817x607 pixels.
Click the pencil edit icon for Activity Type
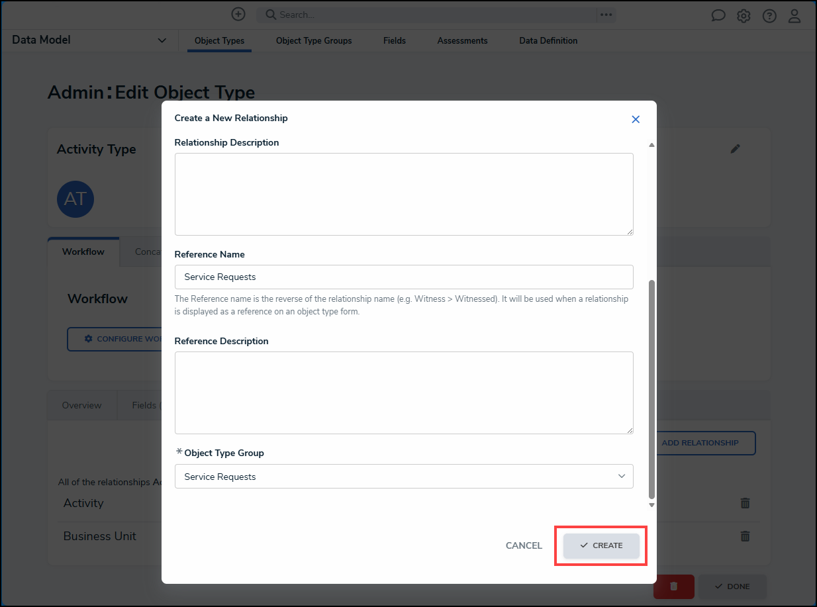tap(735, 149)
